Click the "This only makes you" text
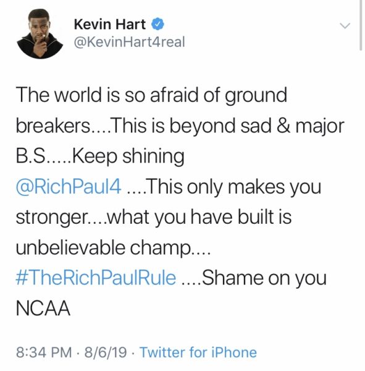The height and width of the screenshot is (371, 365). pyautogui.click(x=234, y=187)
